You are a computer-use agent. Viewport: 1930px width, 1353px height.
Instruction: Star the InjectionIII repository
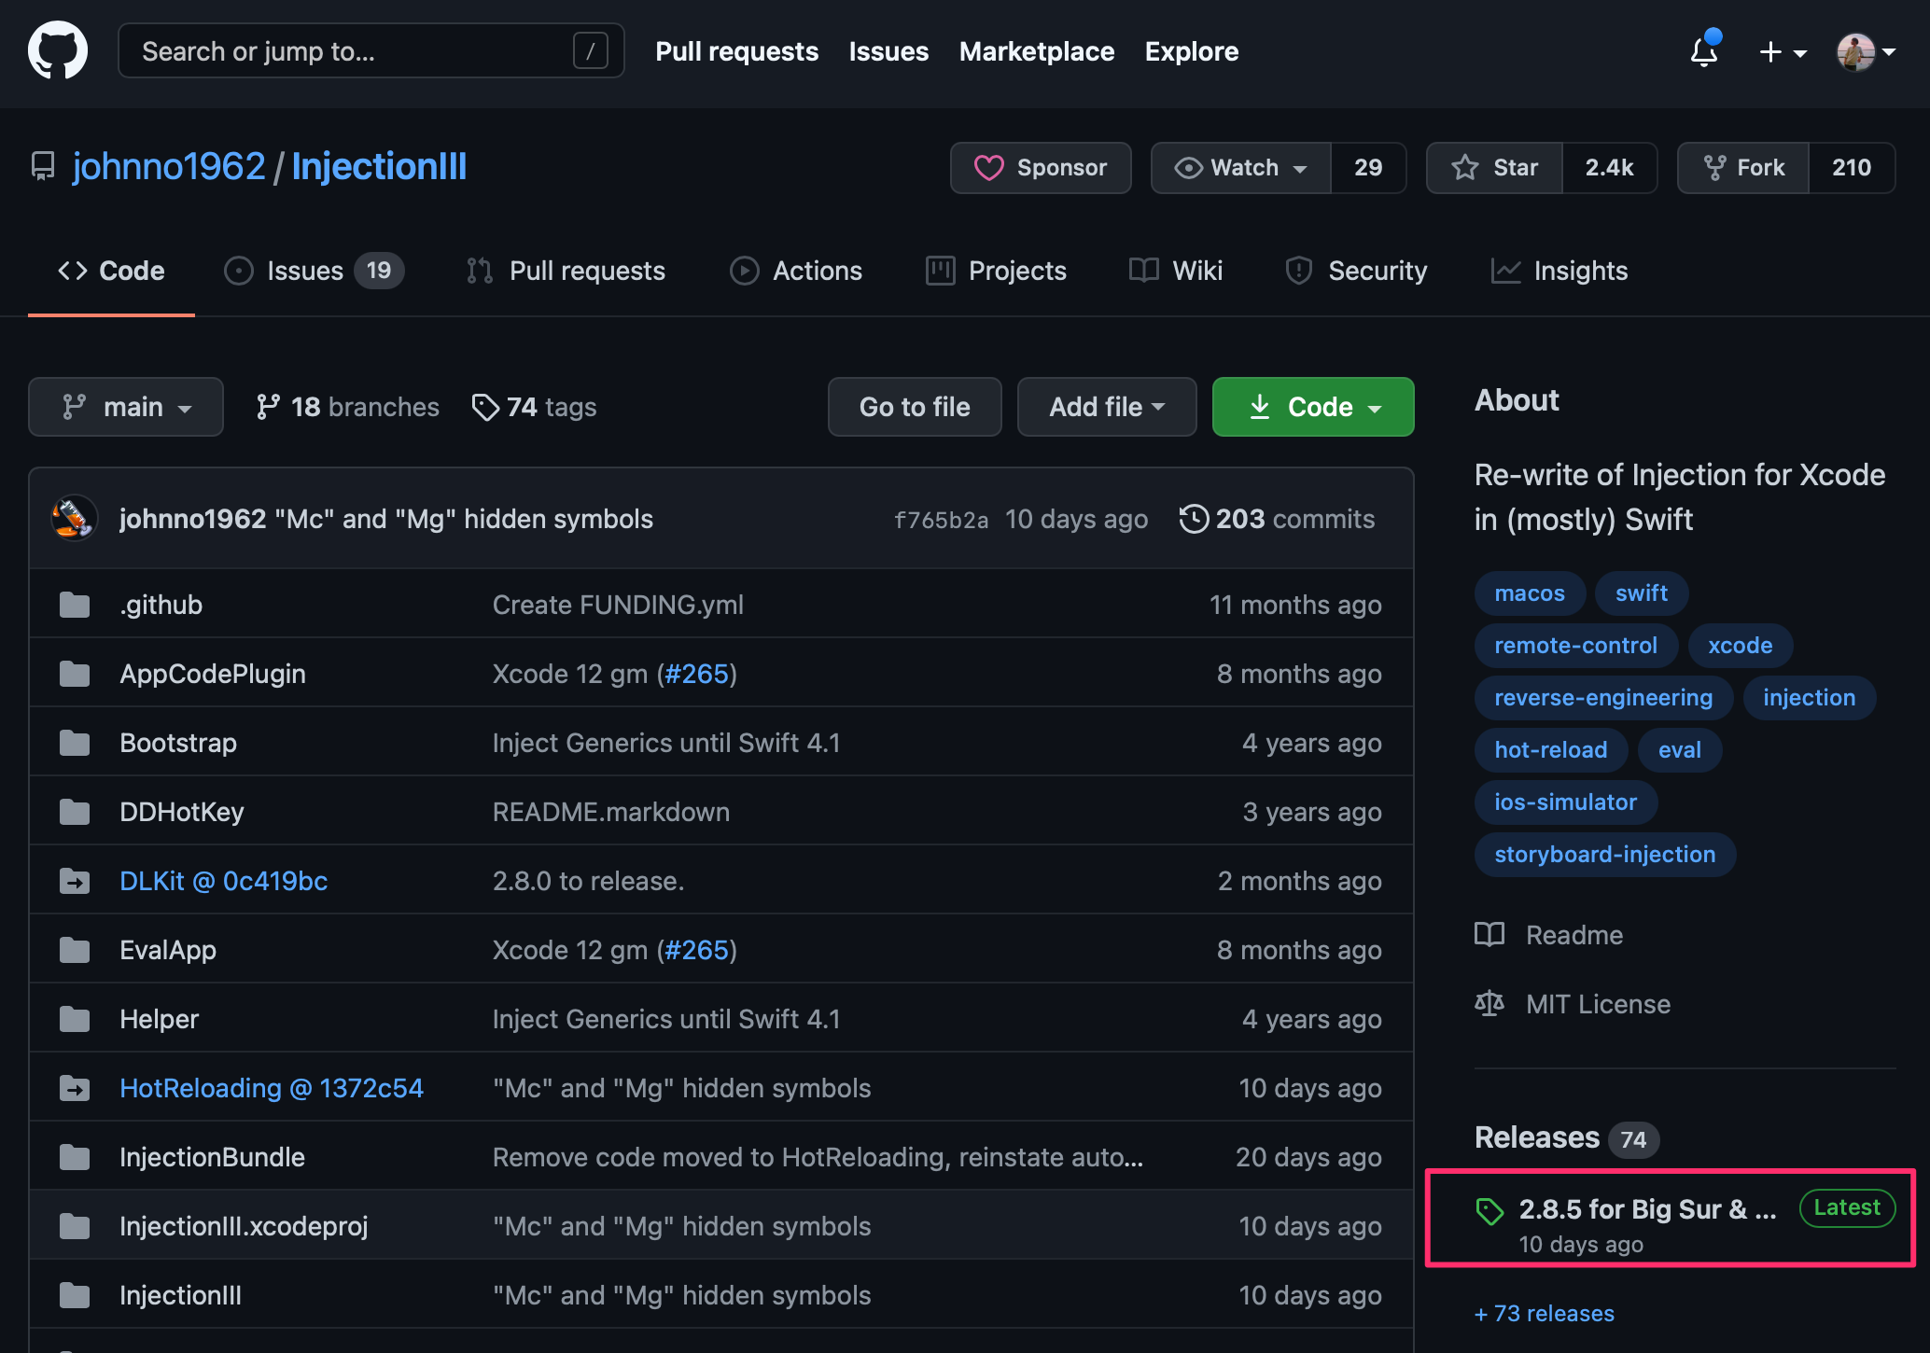point(1495,168)
